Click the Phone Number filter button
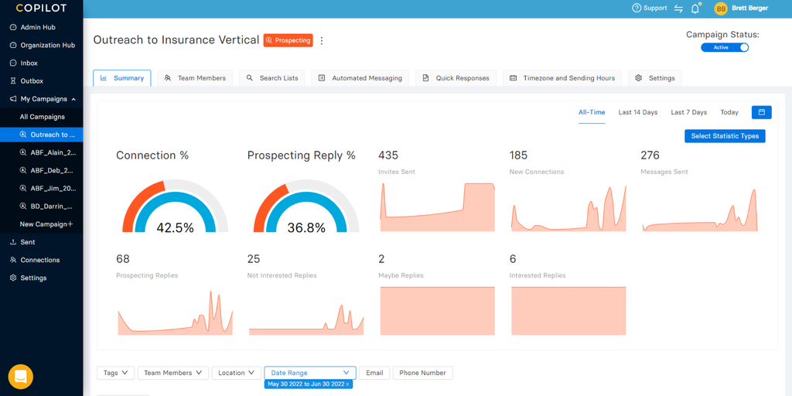This screenshot has width=792, height=396. pos(423,373)
